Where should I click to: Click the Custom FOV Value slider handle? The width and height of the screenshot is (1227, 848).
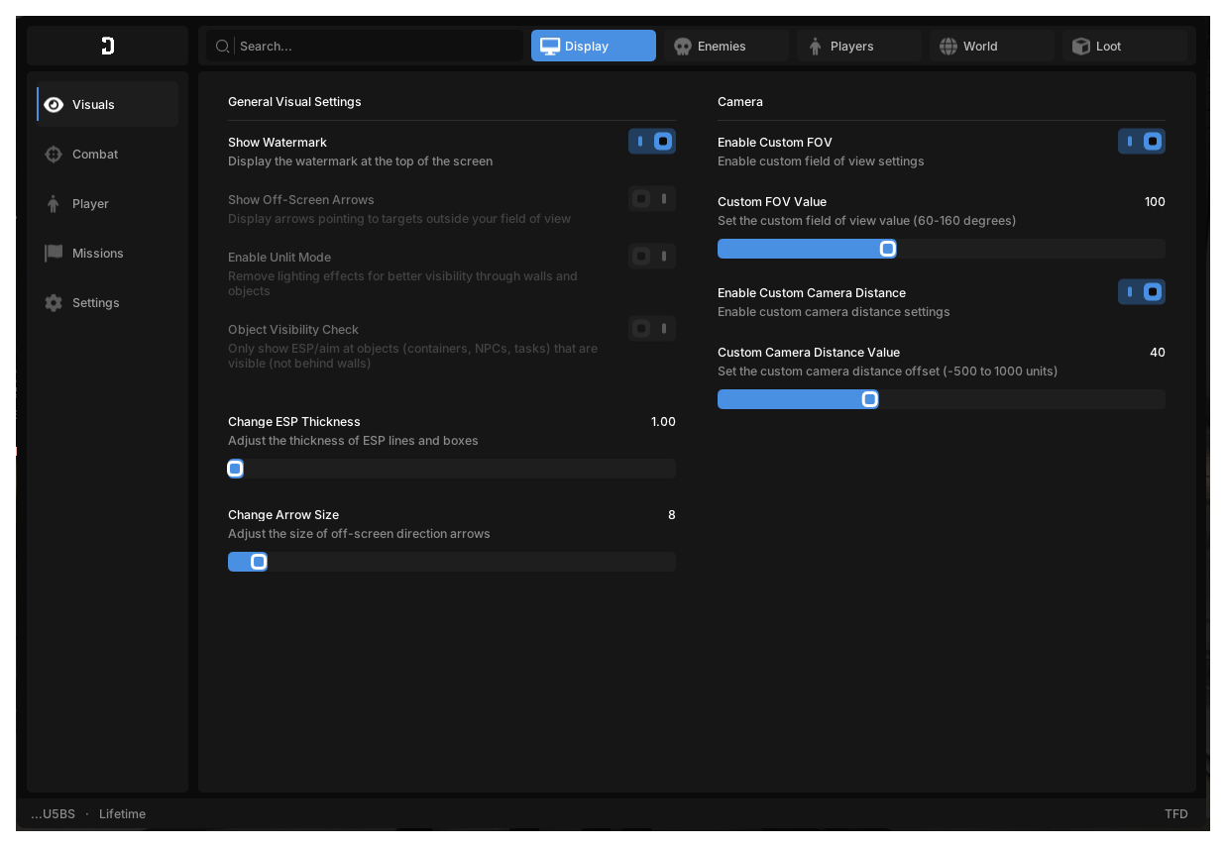click(x=888, y=249)
